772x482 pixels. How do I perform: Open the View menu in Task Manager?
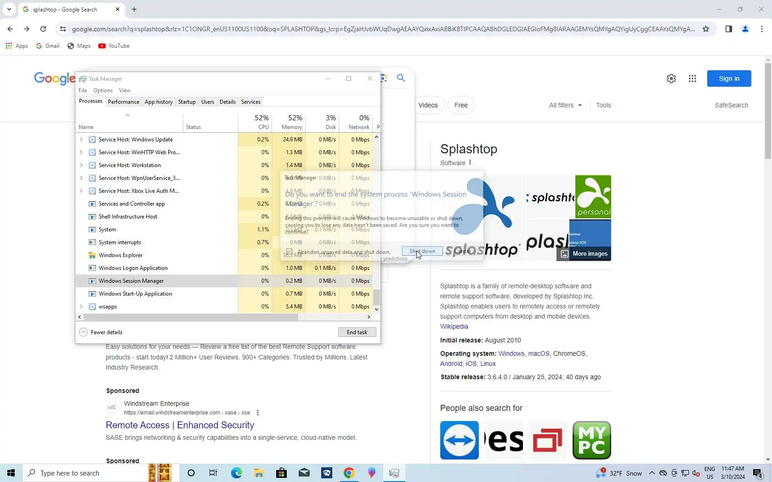125,90
